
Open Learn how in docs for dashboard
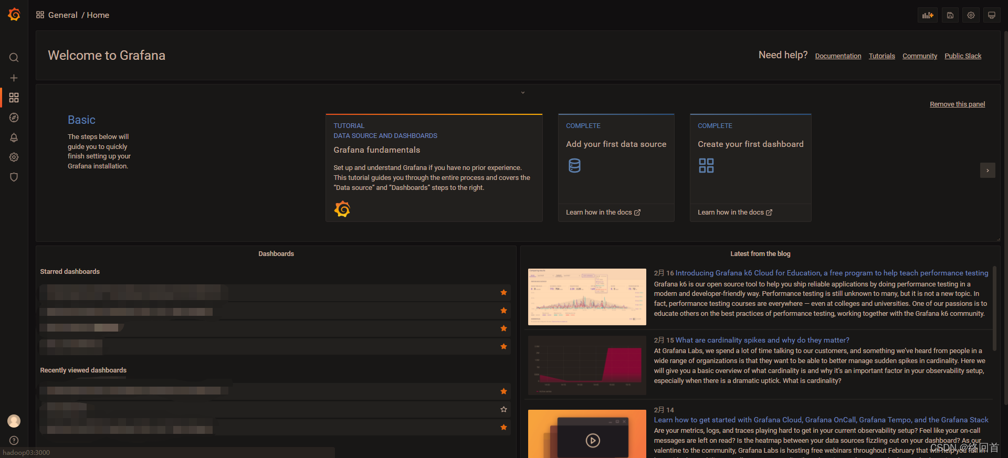735,212
